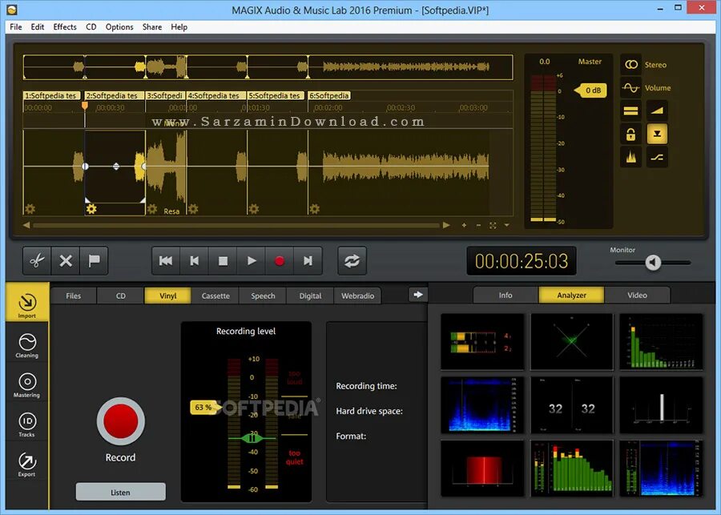The width and height of the screenshot is (721, 515).
Task: Click the set marker flag icon
Action: 94,261
